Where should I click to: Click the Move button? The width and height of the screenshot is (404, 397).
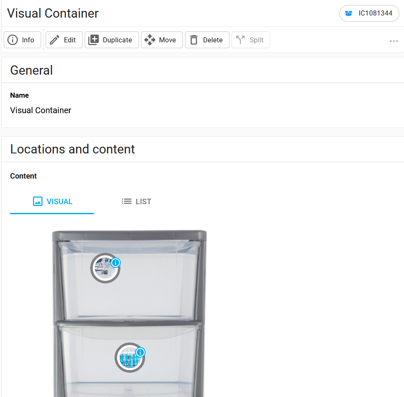162,40
